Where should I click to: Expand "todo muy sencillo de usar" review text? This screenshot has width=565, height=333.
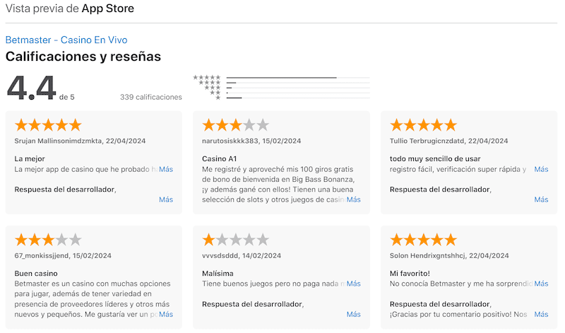pyautogui.click(x=541, y=170)
